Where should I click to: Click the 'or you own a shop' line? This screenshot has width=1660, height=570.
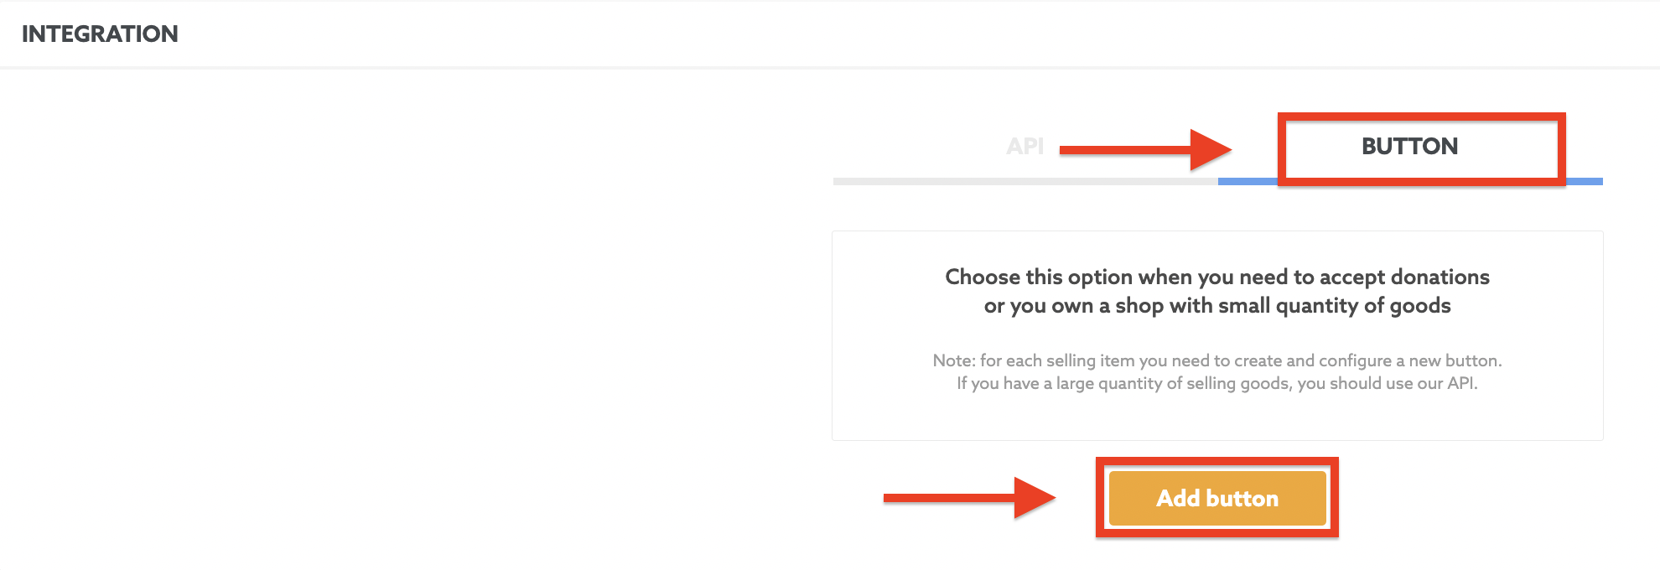tap(1217, 305)
